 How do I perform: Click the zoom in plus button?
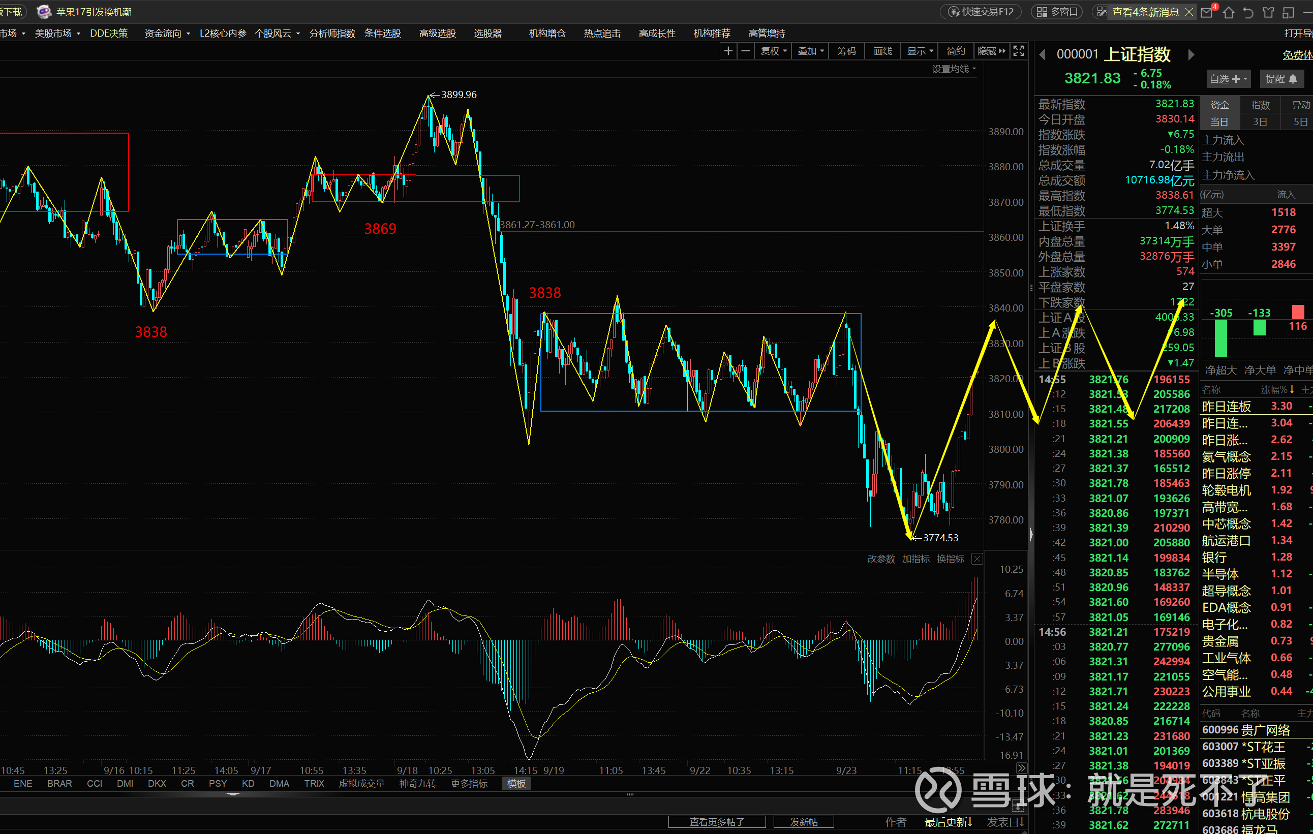pos(728,51)
